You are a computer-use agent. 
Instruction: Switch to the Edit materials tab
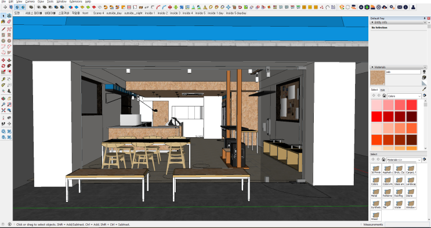382,90
